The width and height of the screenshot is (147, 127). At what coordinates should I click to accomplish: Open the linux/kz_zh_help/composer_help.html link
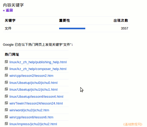pos(38,69)
